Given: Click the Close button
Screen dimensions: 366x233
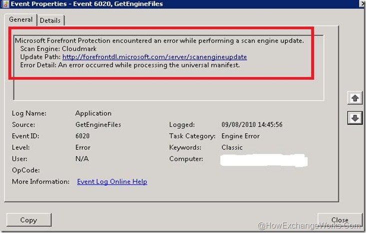Looking at the screenshot, I should pos(339,220).
